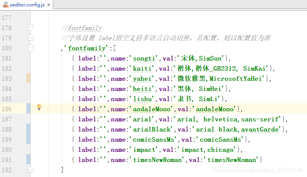Toggle the fold marker on line 179

coord(30,38)
